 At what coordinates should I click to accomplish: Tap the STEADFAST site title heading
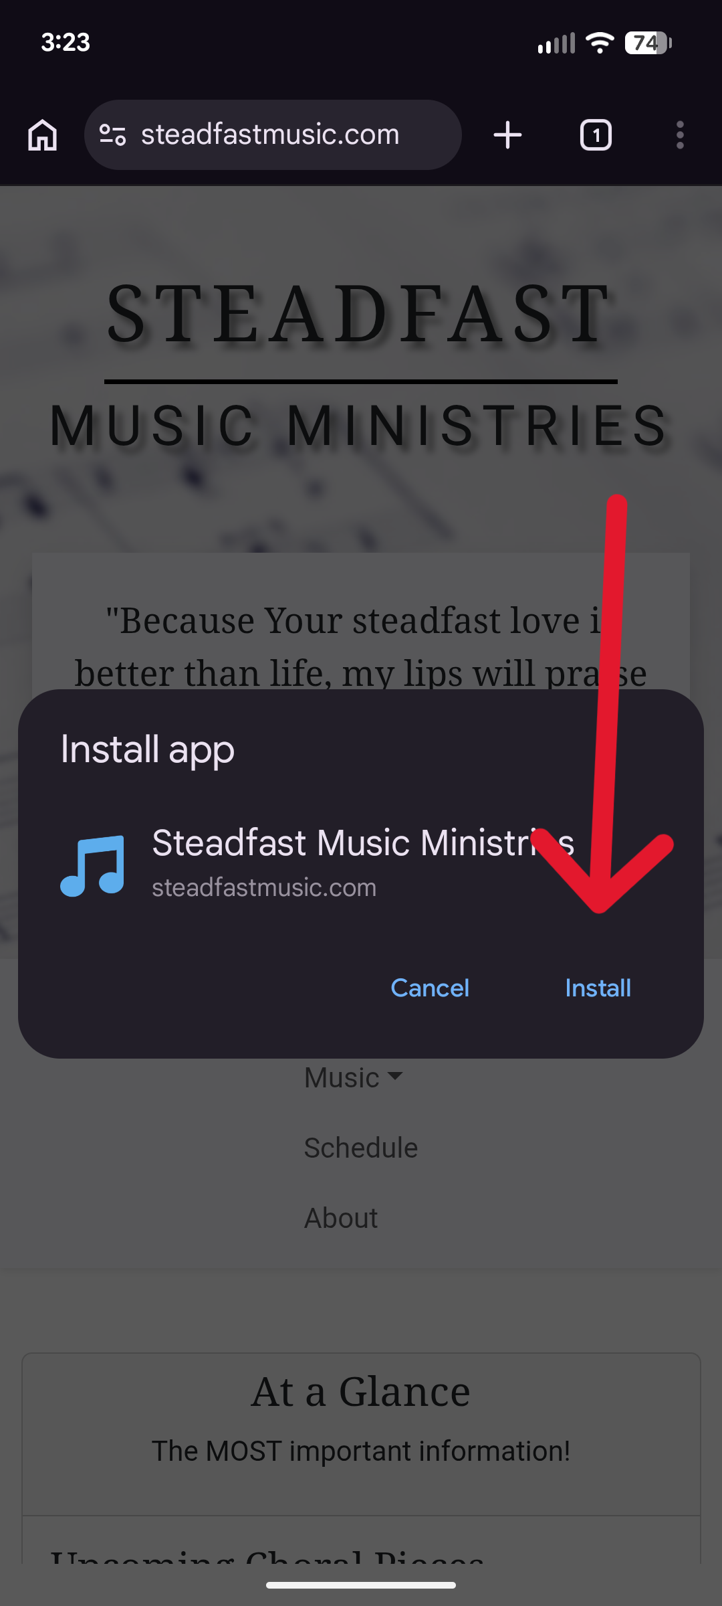point(360,314)
